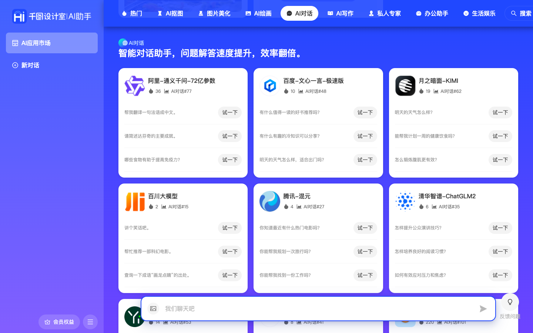
Task: Click the 清华智谱-ChatGLM2 logo icon
Action: click(x=405, y=201)
